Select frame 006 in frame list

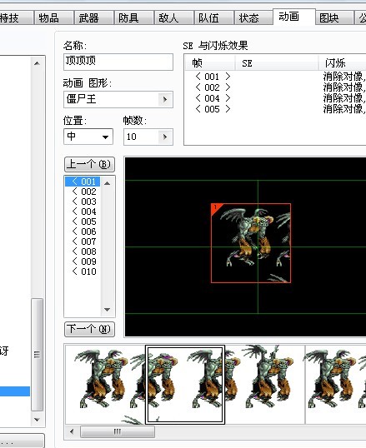(83, 231)
